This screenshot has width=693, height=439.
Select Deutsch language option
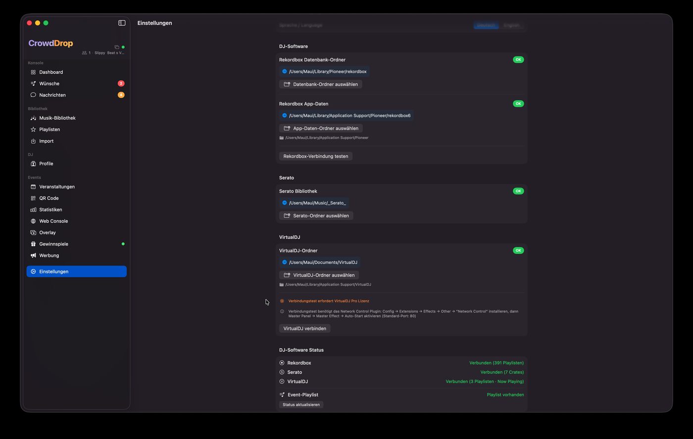[x=486, y=25]
